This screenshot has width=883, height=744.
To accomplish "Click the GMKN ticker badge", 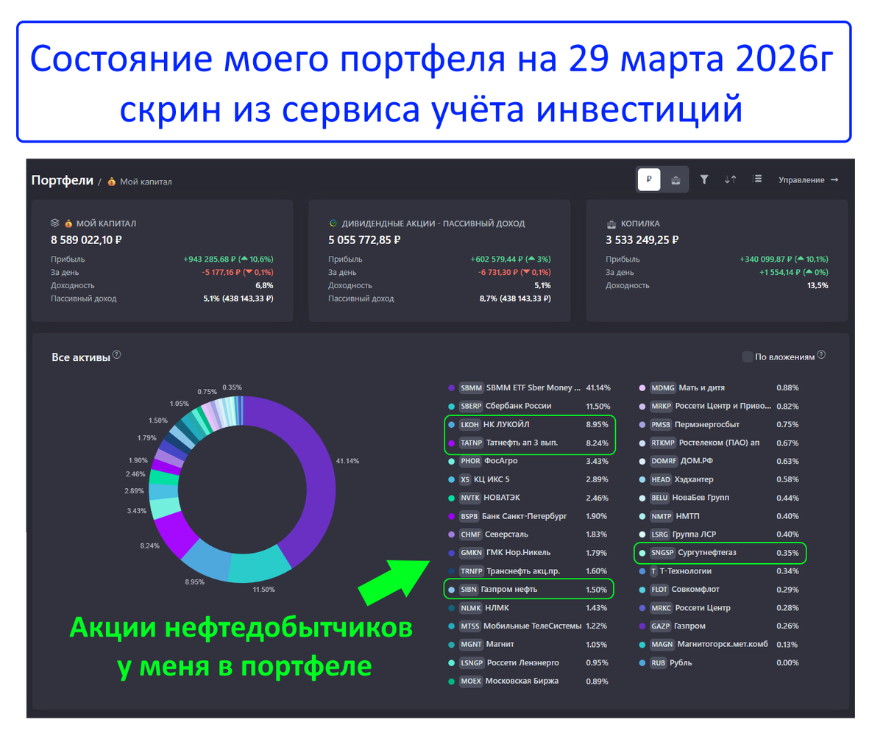I will (x=472, y=553).
